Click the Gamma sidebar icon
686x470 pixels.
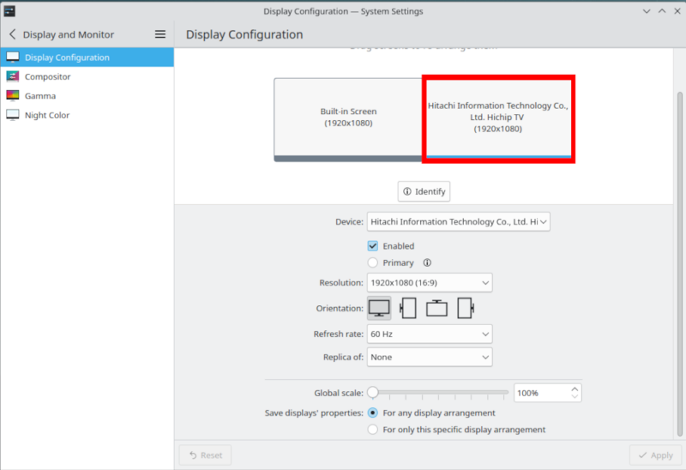[x=13, y=95]
